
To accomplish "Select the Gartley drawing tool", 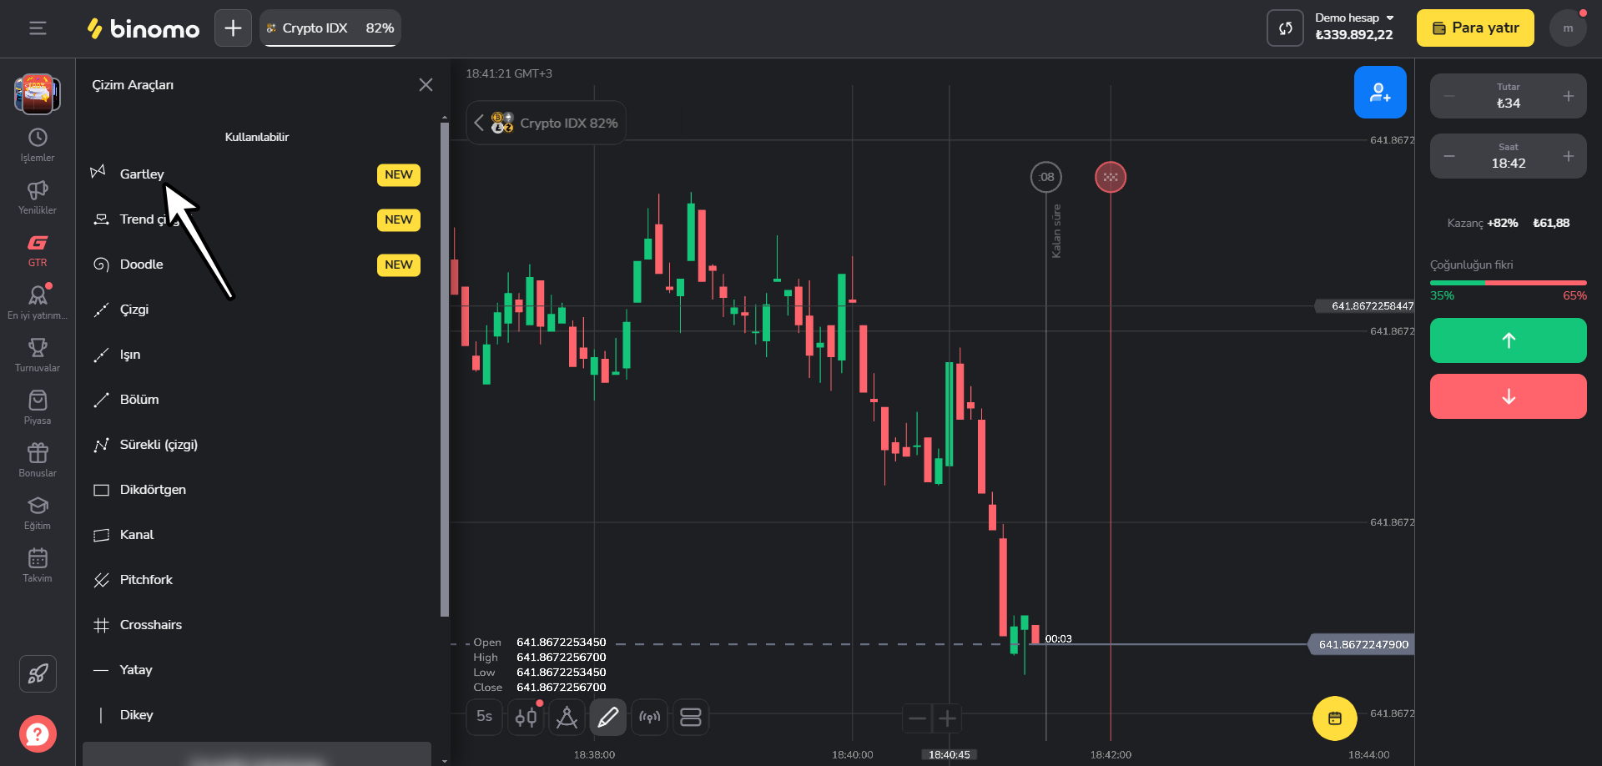I will click(256, 174).
